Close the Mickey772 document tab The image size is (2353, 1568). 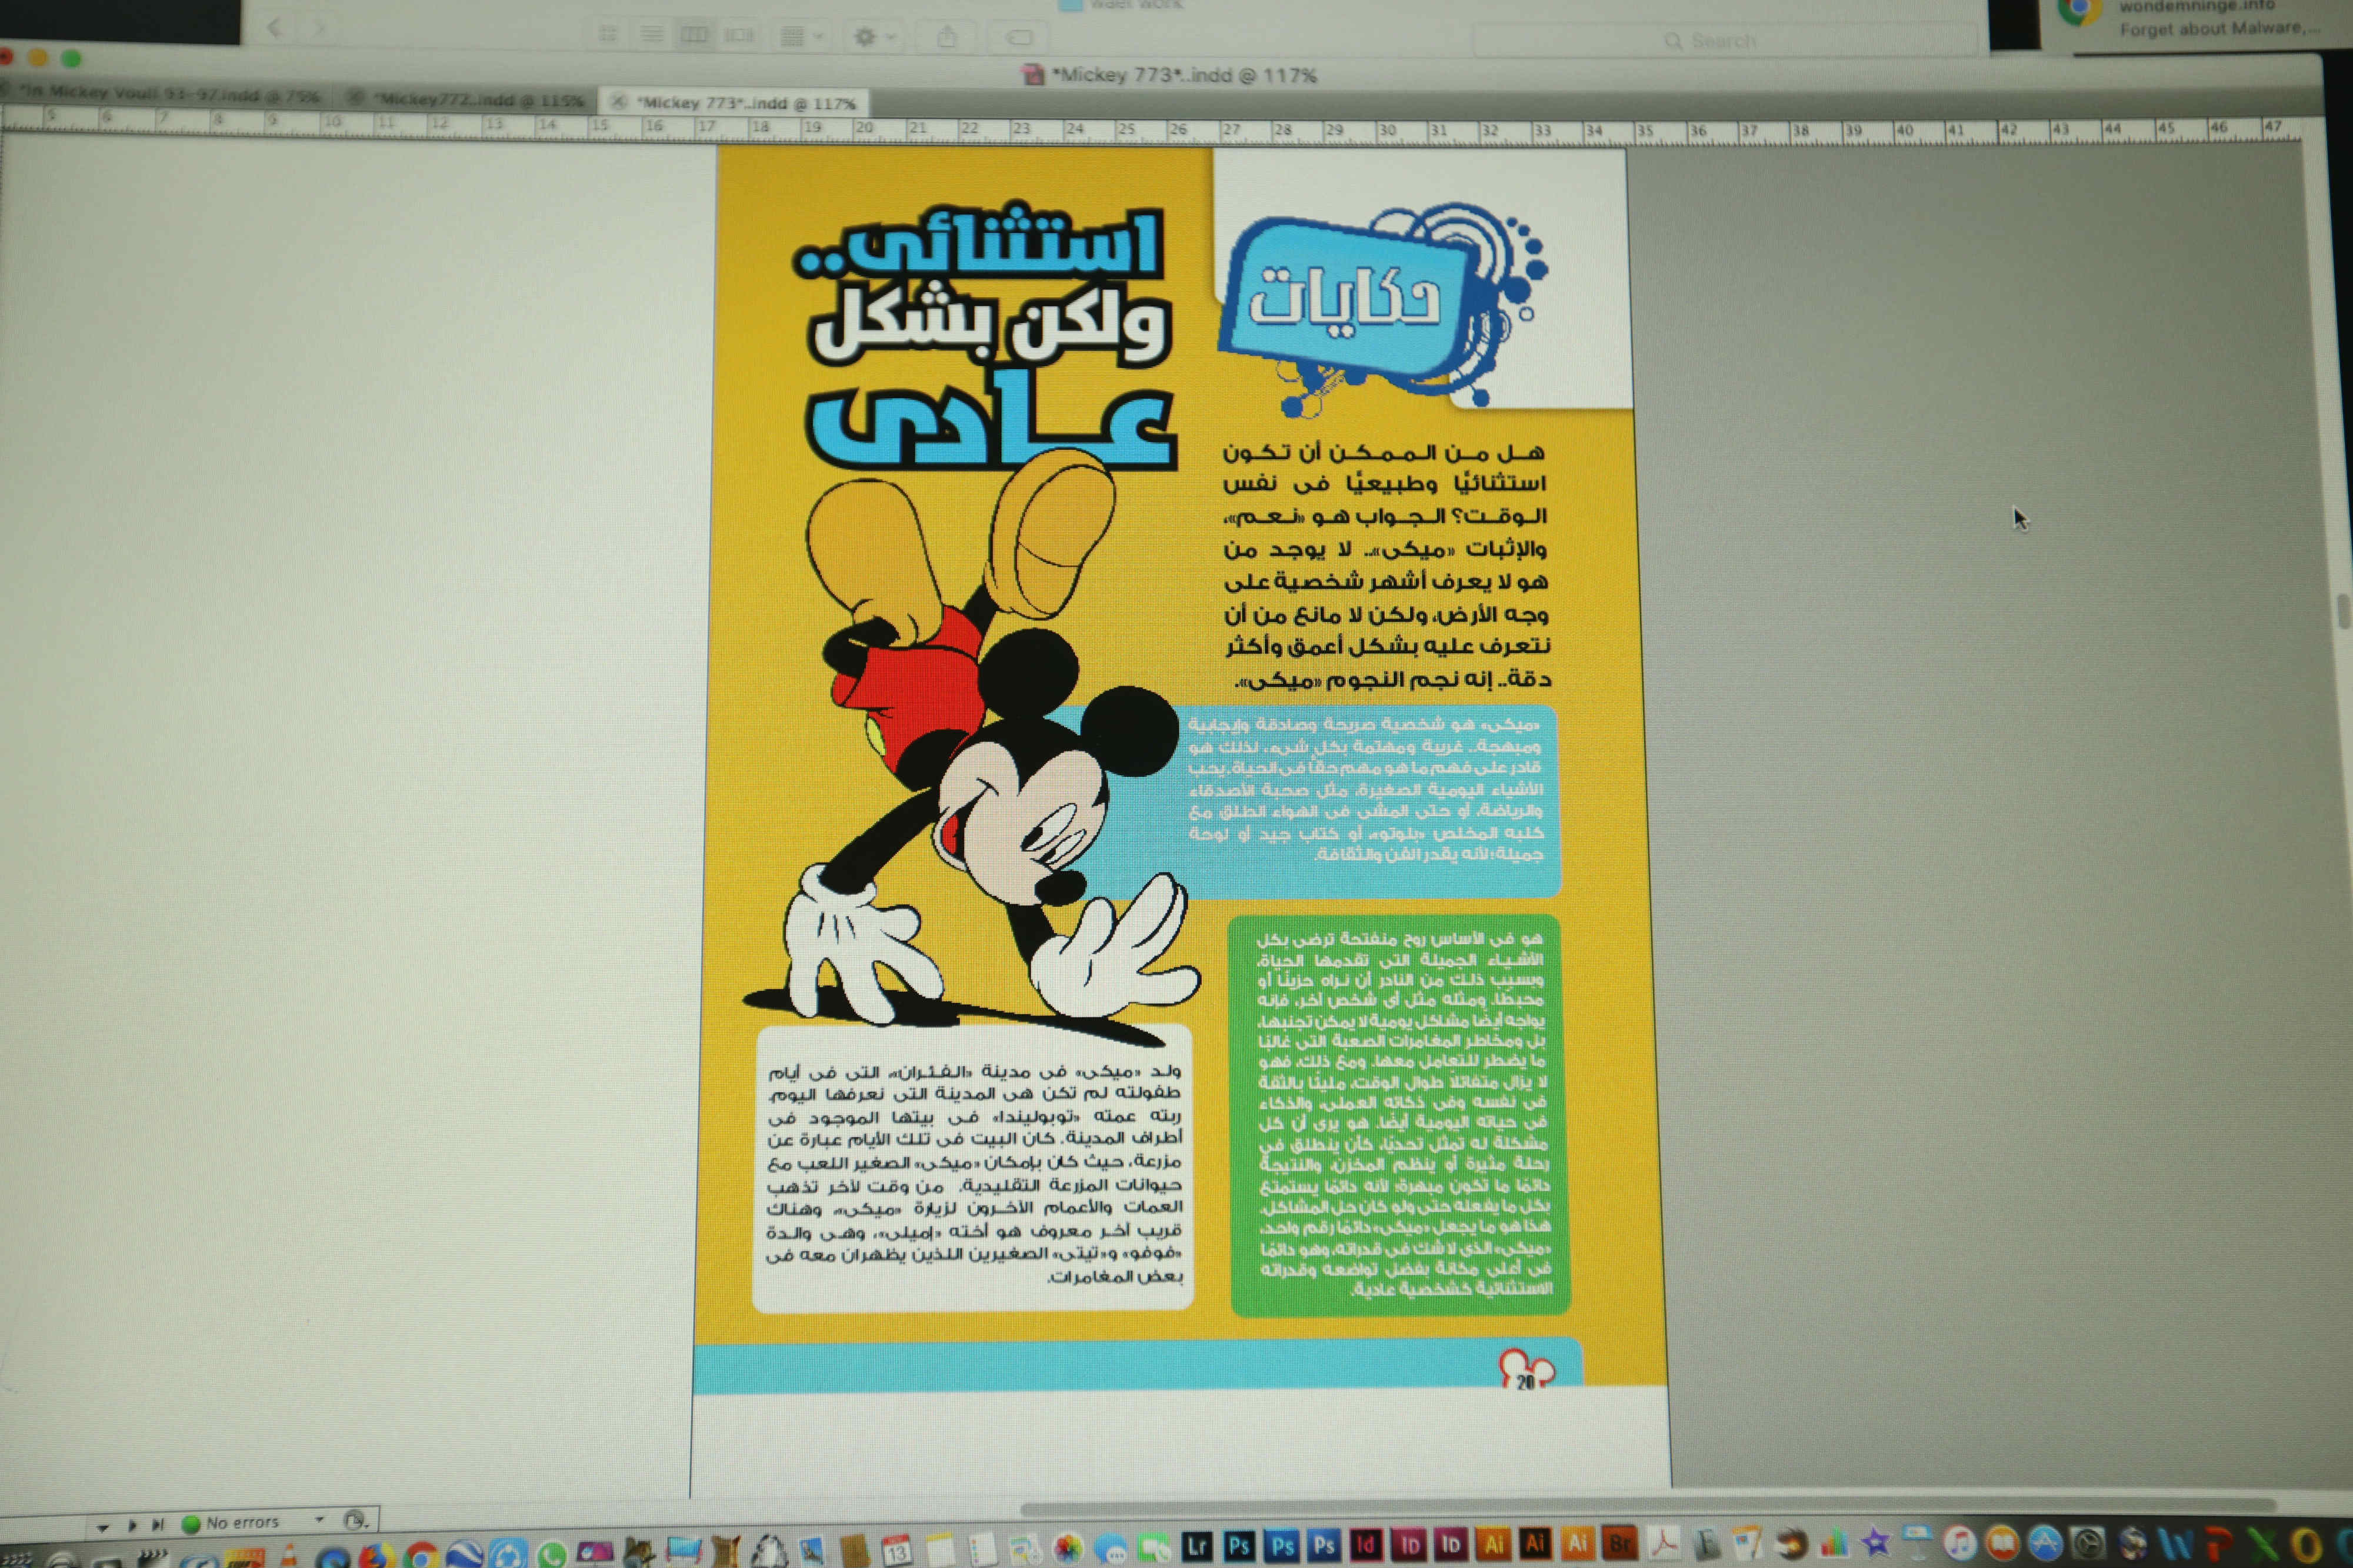click(x=355, y=98)
